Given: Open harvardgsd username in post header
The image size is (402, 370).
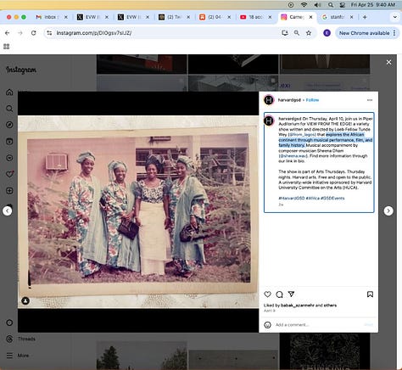Looking at the screenshot, I should (289, 100).
